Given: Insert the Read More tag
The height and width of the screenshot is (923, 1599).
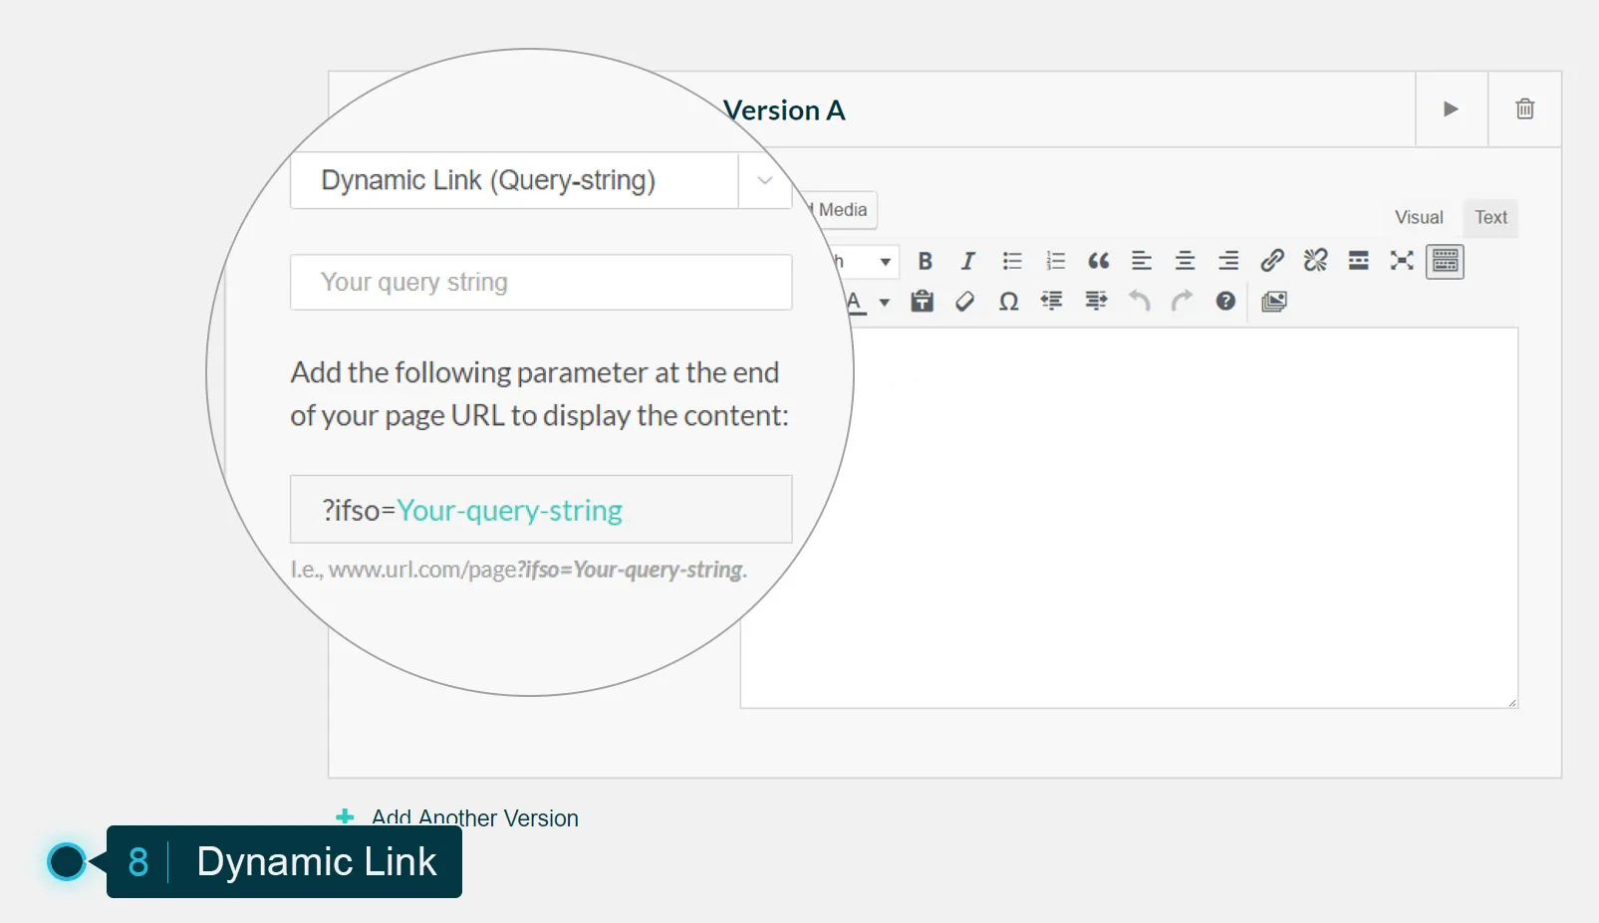Looking at the screenshot, I should point(1357,261).
